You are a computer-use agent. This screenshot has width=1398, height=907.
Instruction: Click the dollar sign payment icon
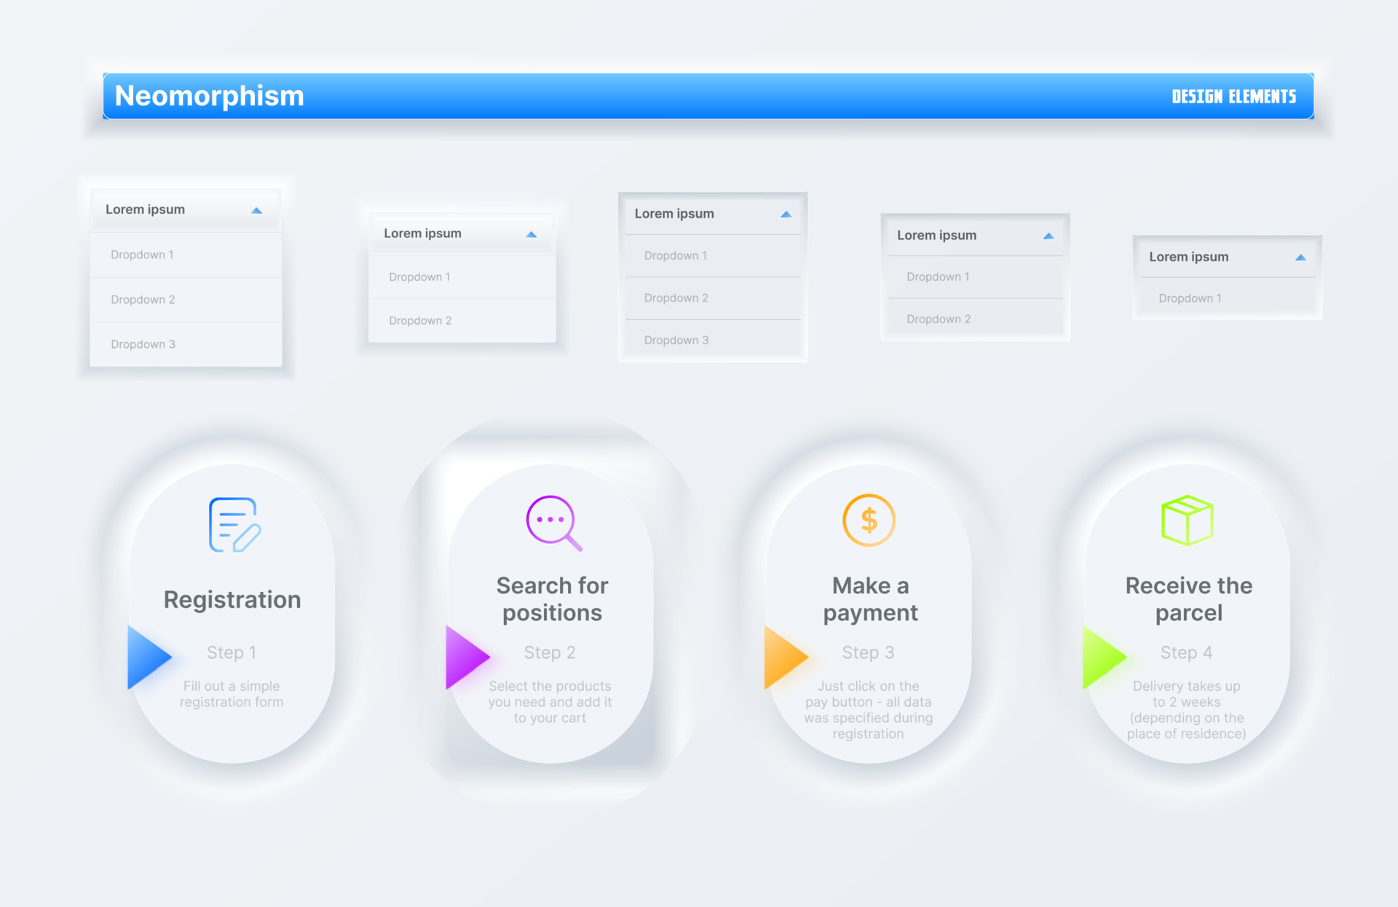[869, 520]
